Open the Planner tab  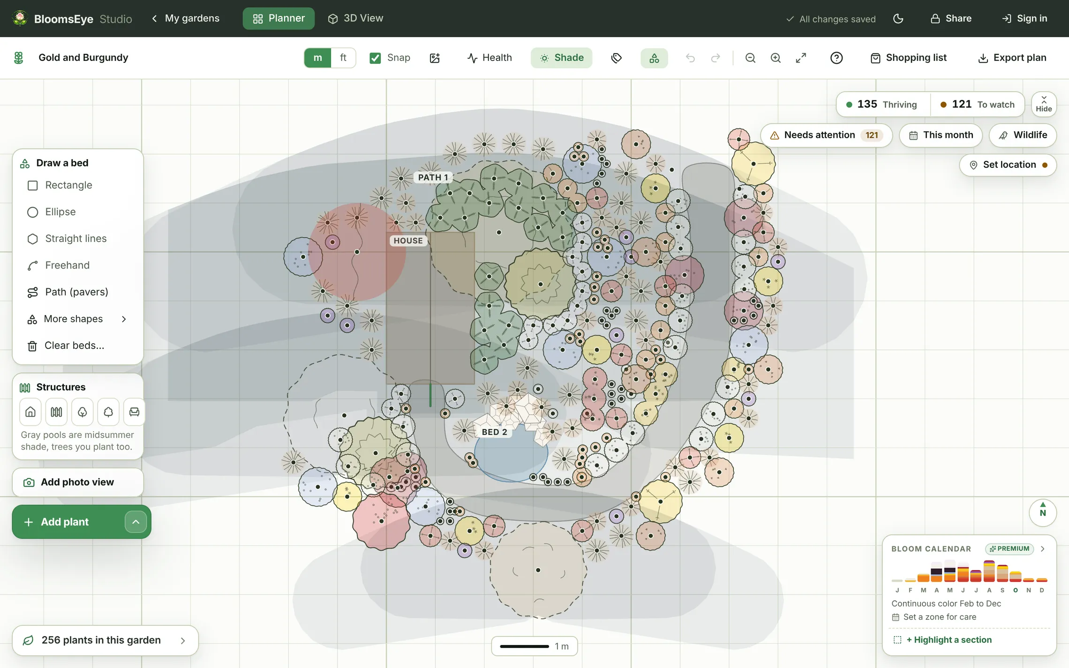click(279, 19)
